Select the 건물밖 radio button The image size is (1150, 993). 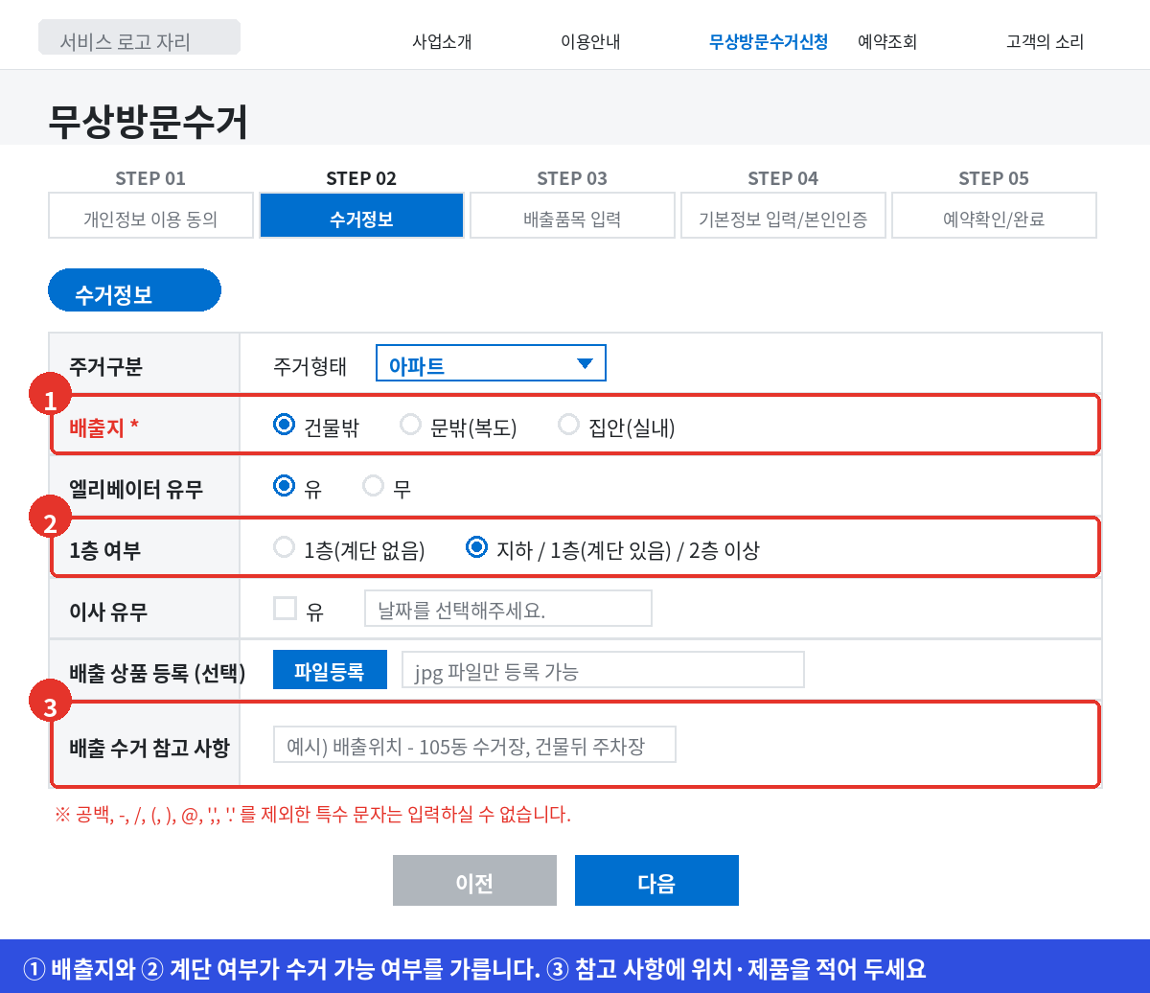[284, 425]
